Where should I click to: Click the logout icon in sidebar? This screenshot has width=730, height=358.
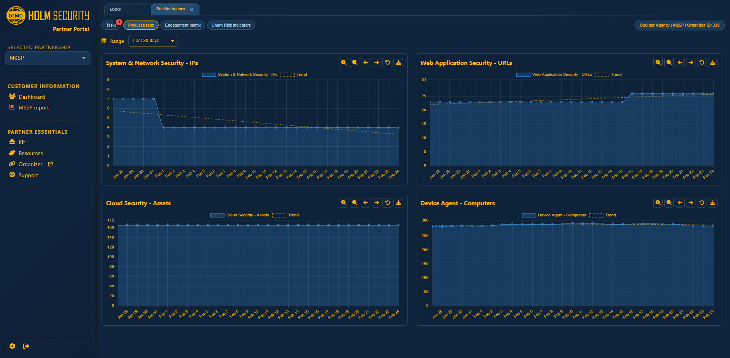26,346
